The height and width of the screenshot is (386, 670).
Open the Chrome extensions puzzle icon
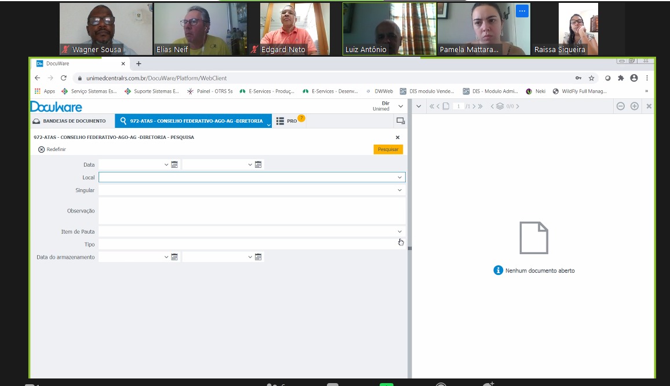(621, 78)
